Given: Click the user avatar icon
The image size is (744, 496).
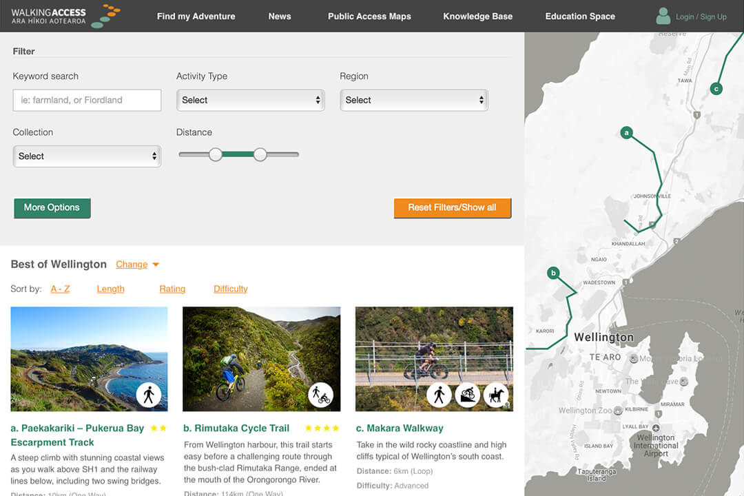Looking at the screenshot, I should pyautogui.click(x=663, y=16).
